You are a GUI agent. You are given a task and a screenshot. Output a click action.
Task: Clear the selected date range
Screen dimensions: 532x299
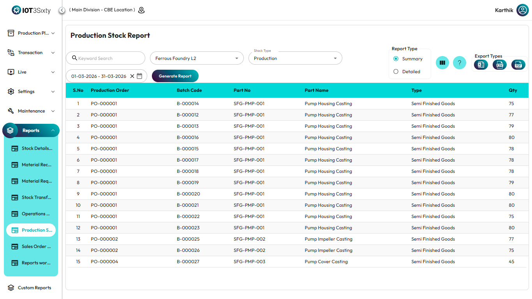(132, 76)
